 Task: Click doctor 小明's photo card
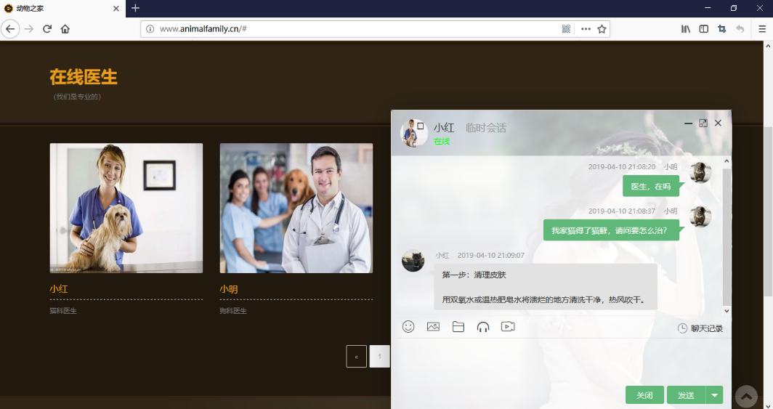296,208
